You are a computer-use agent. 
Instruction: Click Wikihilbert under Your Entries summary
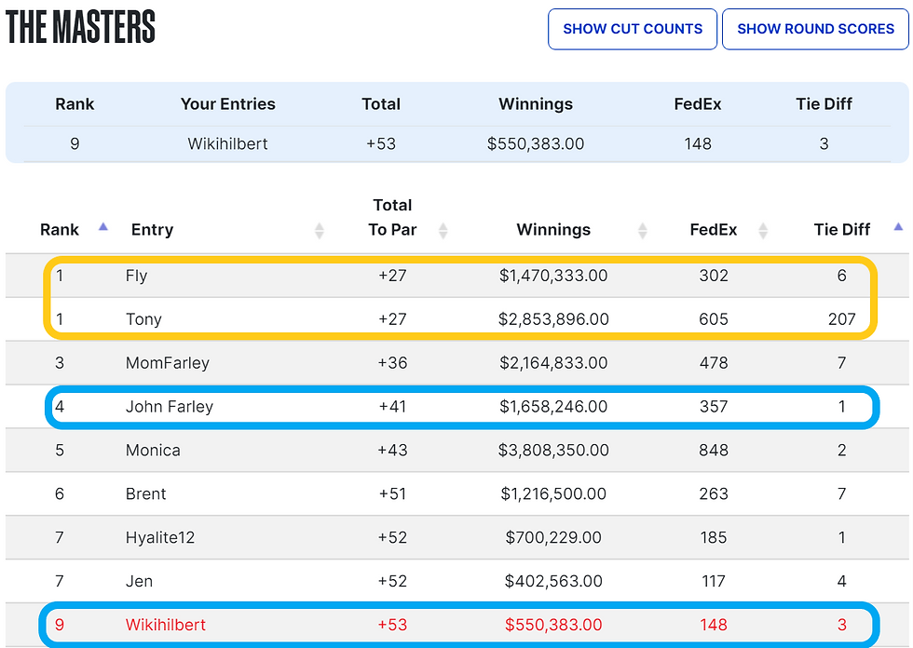tap(228, 143)
